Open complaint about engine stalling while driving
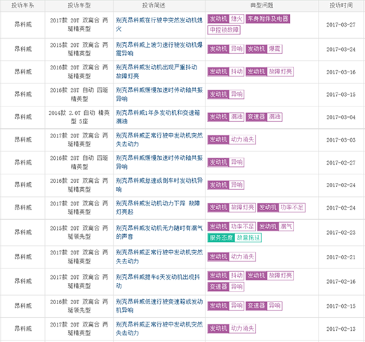This screenshot has width=365, height=342. point(159,25)
